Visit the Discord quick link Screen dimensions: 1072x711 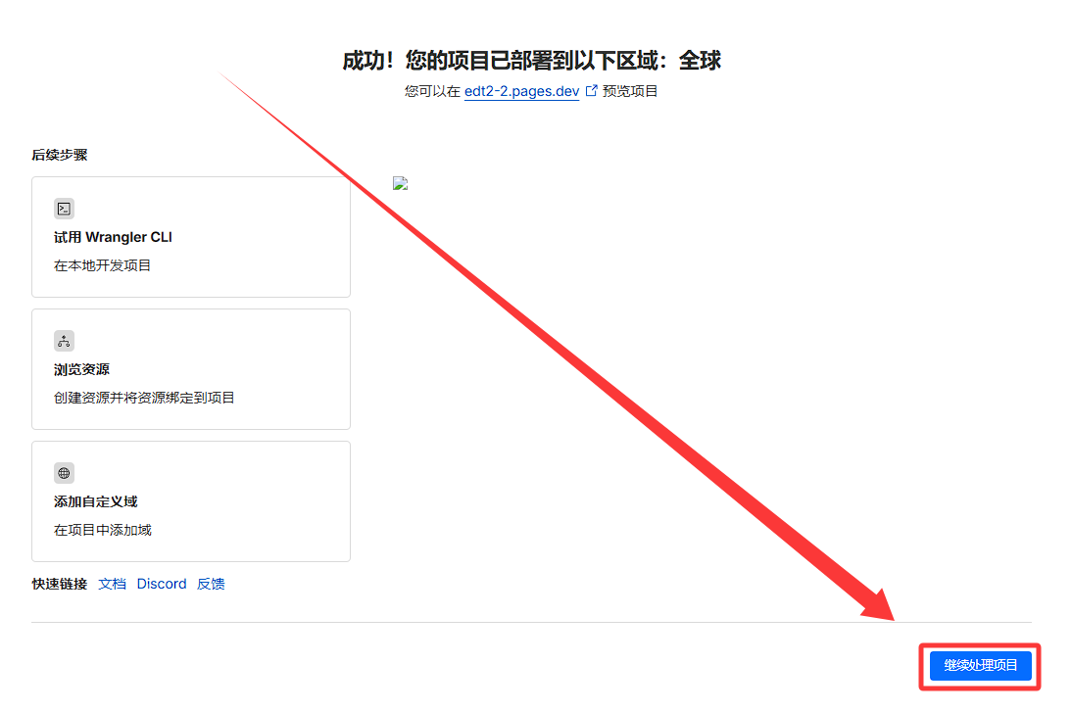click(x=162, y=584)
